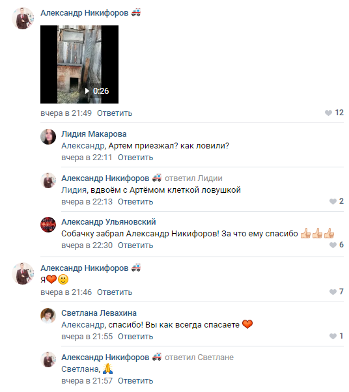
Task: Reply to Лидия Макарова's question at 22:11
Action: click(x=135, y=158)
